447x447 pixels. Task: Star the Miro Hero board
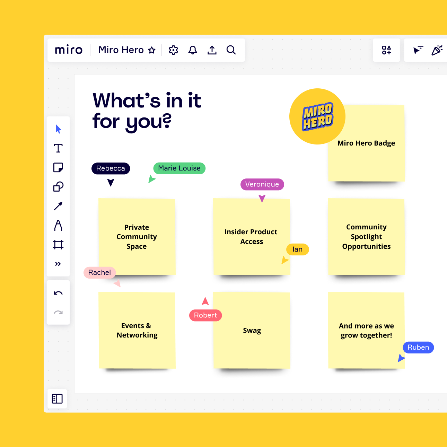152,50
